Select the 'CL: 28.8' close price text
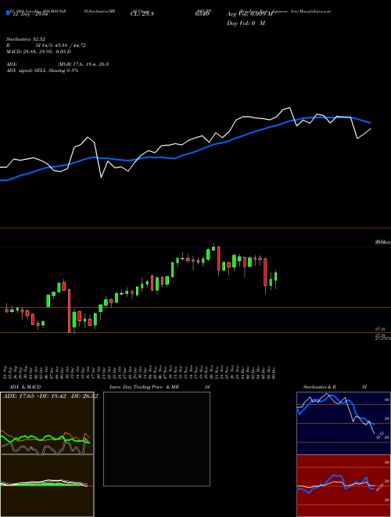 tap(142, 14)
